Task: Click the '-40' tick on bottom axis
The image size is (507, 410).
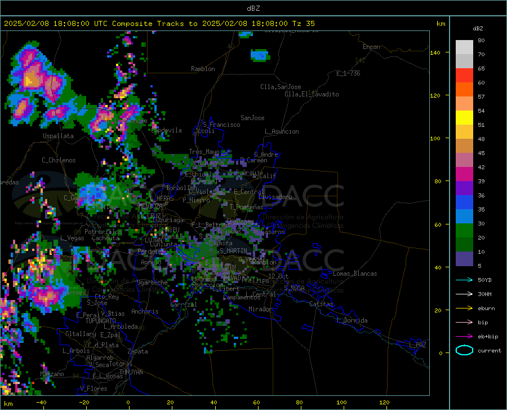Action: pos(41,402)
